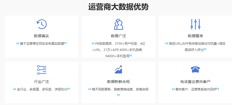Click the users icon above 数据广泛
The image size is (232, 105).
click(x=119, y=24)
